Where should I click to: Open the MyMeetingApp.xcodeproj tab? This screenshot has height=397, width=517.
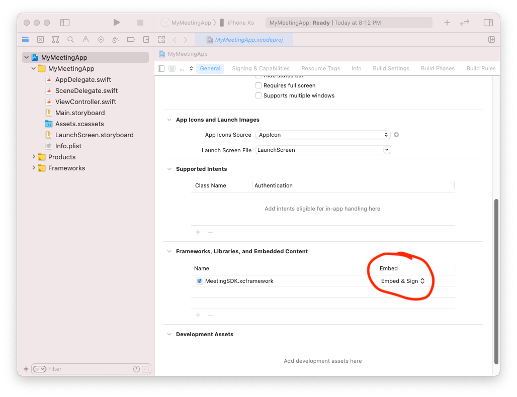244,40
